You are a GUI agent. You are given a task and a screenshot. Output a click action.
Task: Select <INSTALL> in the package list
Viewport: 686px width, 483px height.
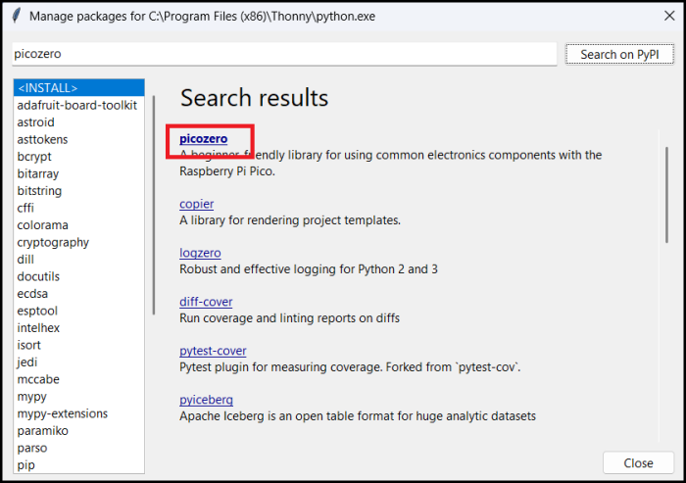[x=79, y=88]
